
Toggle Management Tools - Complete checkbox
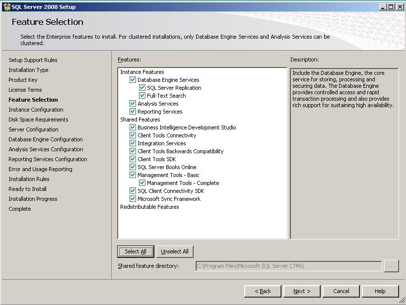click(x=142, y=183)
